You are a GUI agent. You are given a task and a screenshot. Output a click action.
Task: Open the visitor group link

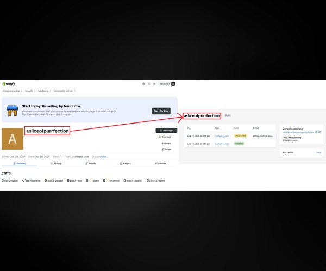[104, 157]
